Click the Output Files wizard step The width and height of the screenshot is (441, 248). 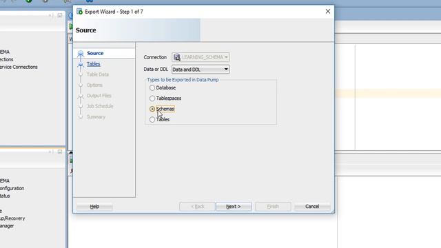coord(99,96)
